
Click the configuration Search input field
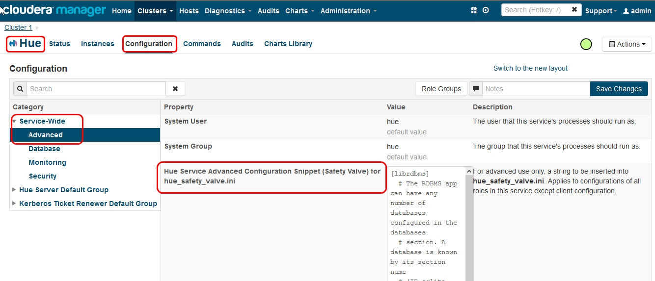click(x=96, y=89)
